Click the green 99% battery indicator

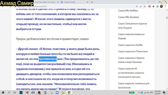point(132,93)
